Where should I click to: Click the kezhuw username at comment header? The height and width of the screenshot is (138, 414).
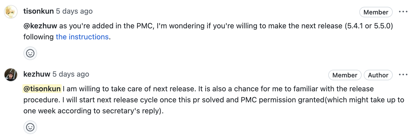37,74
